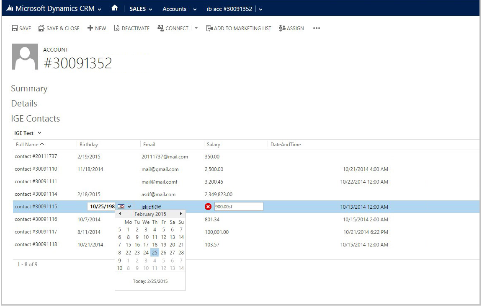Open the Connect dropdown arrow
Viewport: 482px width, 306px height.
point(196,29)
